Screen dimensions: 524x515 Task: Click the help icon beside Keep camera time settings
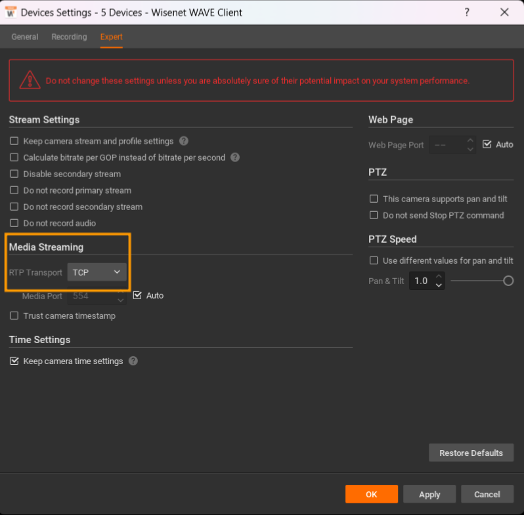(x=133, y=361)
